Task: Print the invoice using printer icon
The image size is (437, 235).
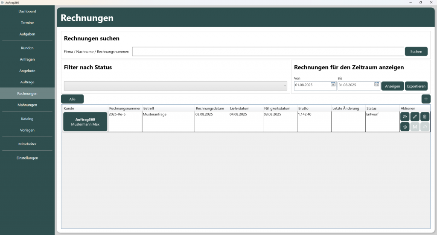Action: (x=405, y=127)
